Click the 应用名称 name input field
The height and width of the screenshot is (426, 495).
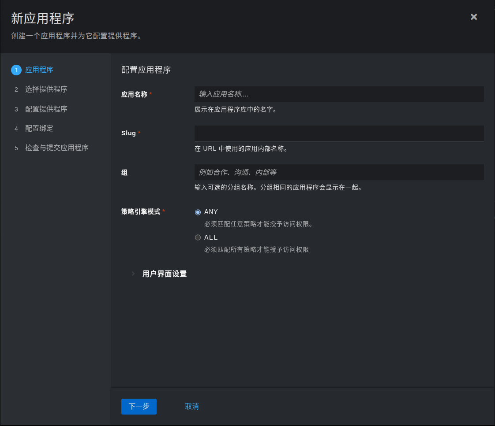(x=338, y=94)
